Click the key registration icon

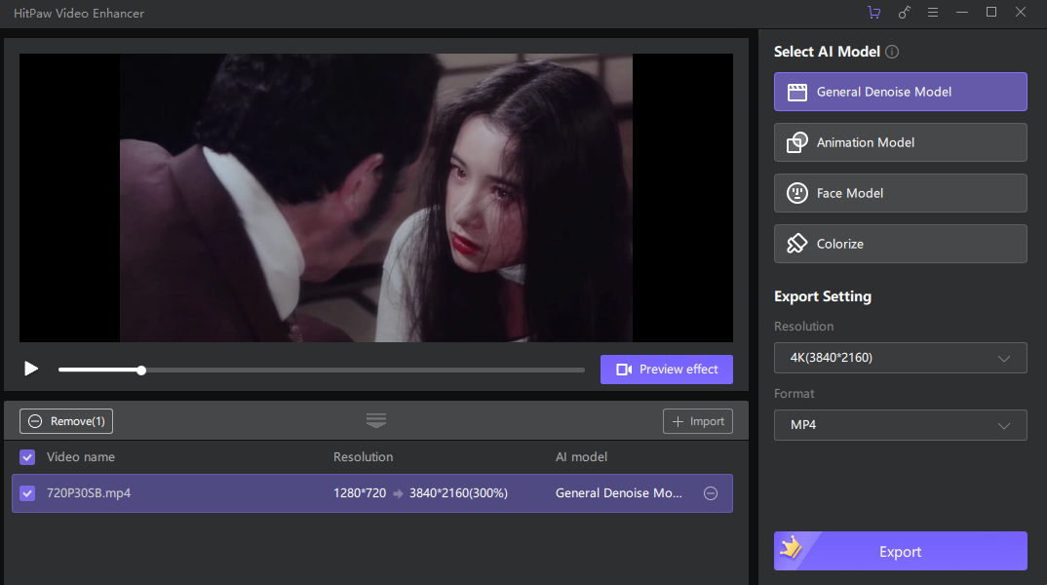(904, 12)
